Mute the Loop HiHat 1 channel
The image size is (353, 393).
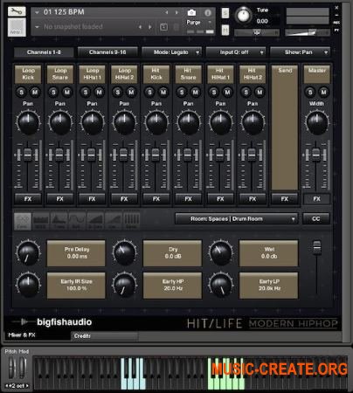point(99,93)
